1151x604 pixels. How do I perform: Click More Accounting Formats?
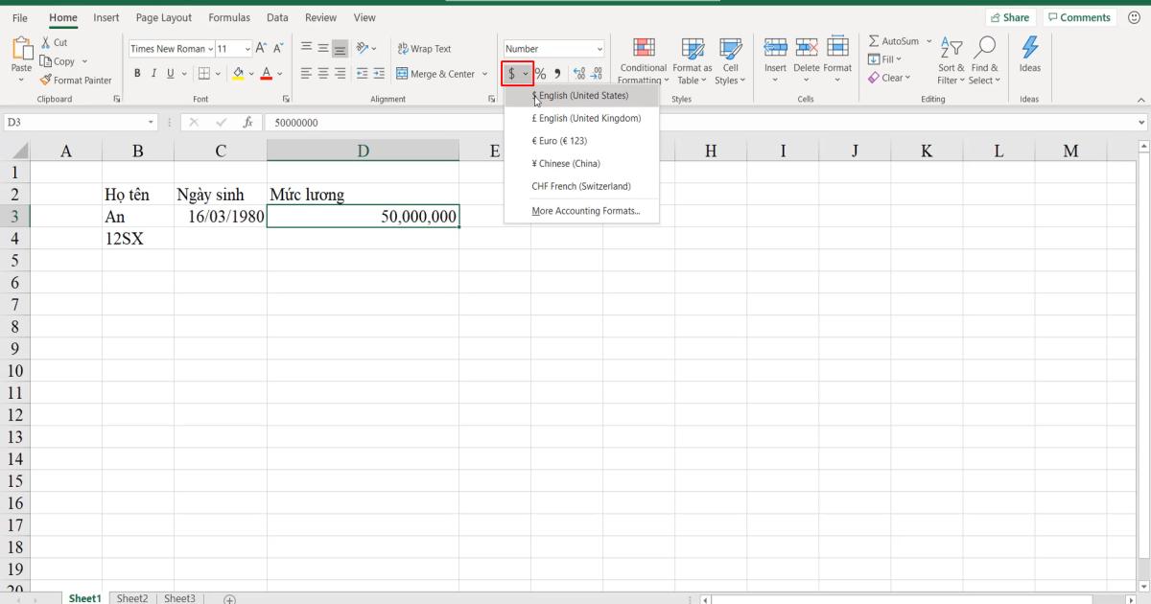pos(585,210)
